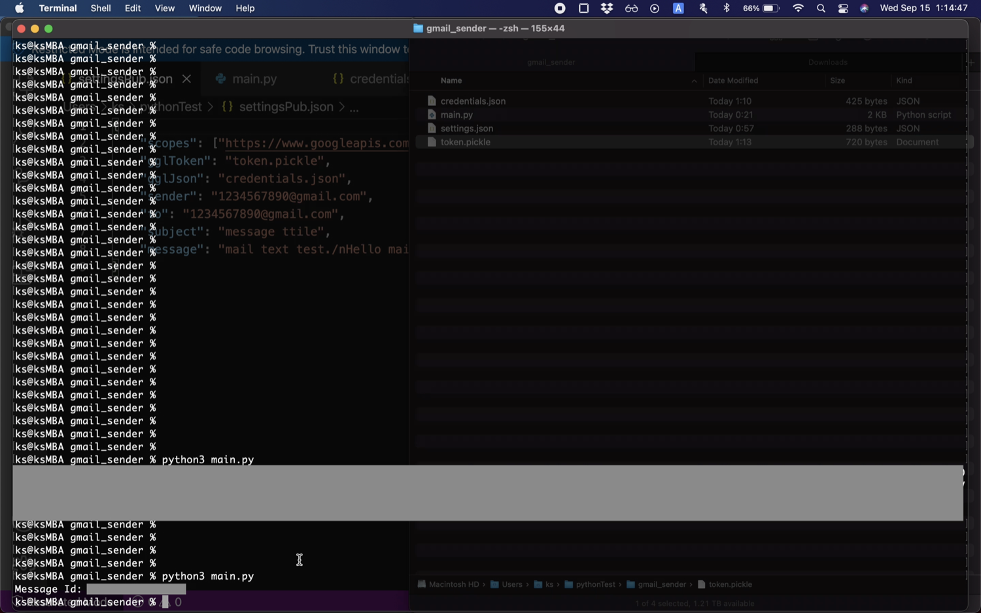
Task: Click the token.pickle document icon
Action: point(431,142)
